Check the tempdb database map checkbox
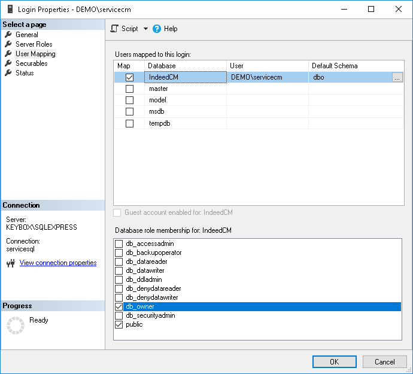Image resolution: width=413 pixels, height=374 pixels. tap(129, 123)
